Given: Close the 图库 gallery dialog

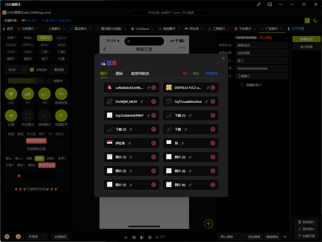Looking at the screenshot, I should [223, 58].
